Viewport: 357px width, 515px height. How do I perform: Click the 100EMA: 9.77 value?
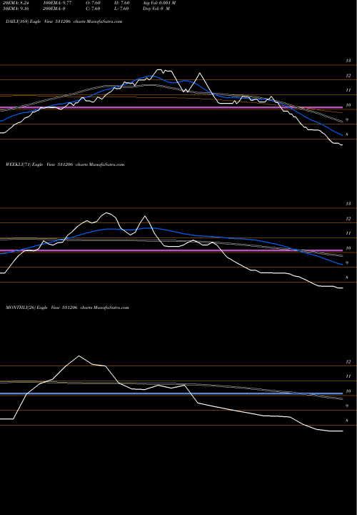point(57,3)
